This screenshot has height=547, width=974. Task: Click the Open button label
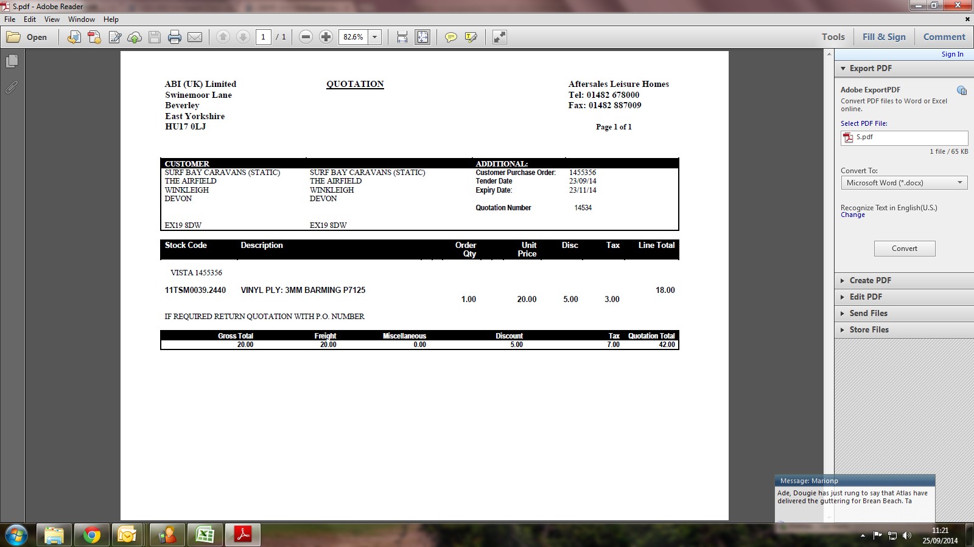pyautogui.click(x=37, y=37)
